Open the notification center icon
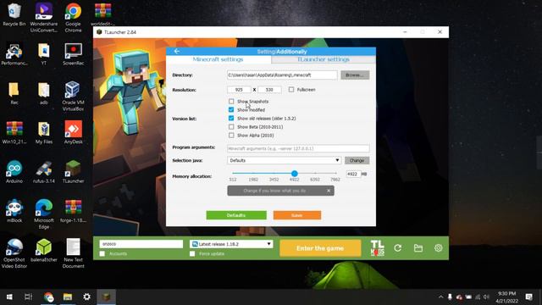The image size is (542, 305). (x=528, y=297)
